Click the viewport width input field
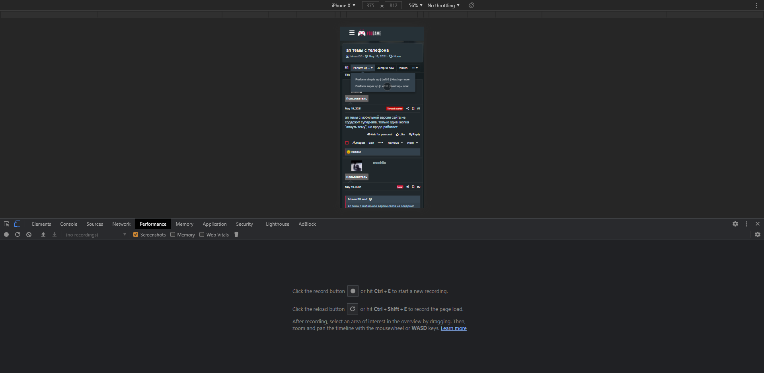 [370, 6]
